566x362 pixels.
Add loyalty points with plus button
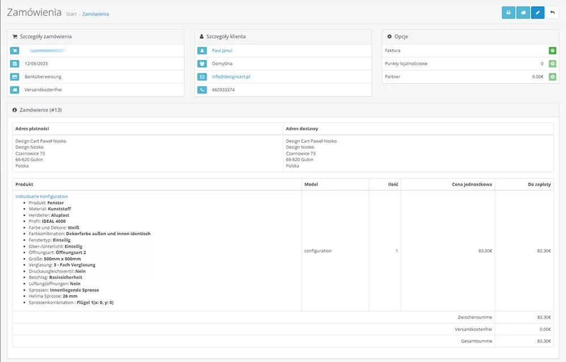[x=552, y=64]
